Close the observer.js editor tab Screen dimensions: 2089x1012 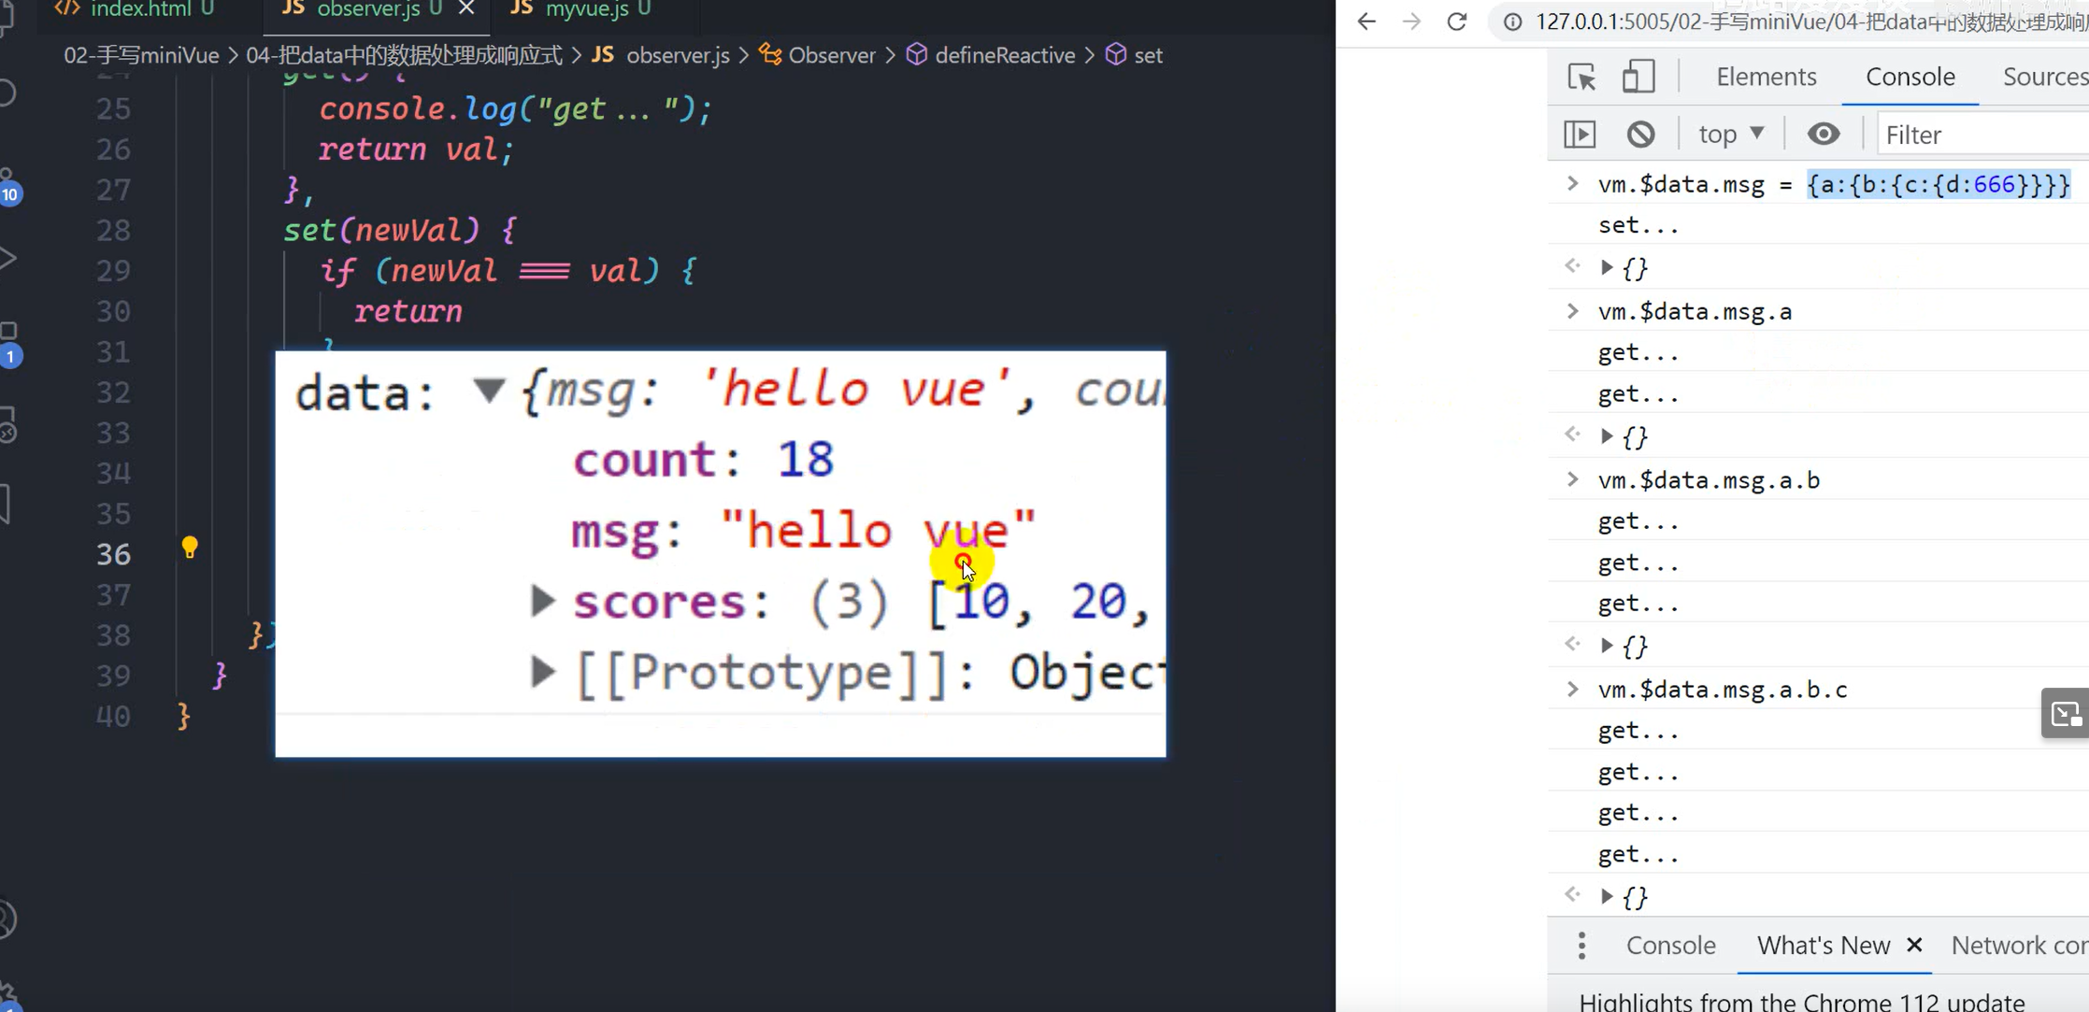[466, 9]
